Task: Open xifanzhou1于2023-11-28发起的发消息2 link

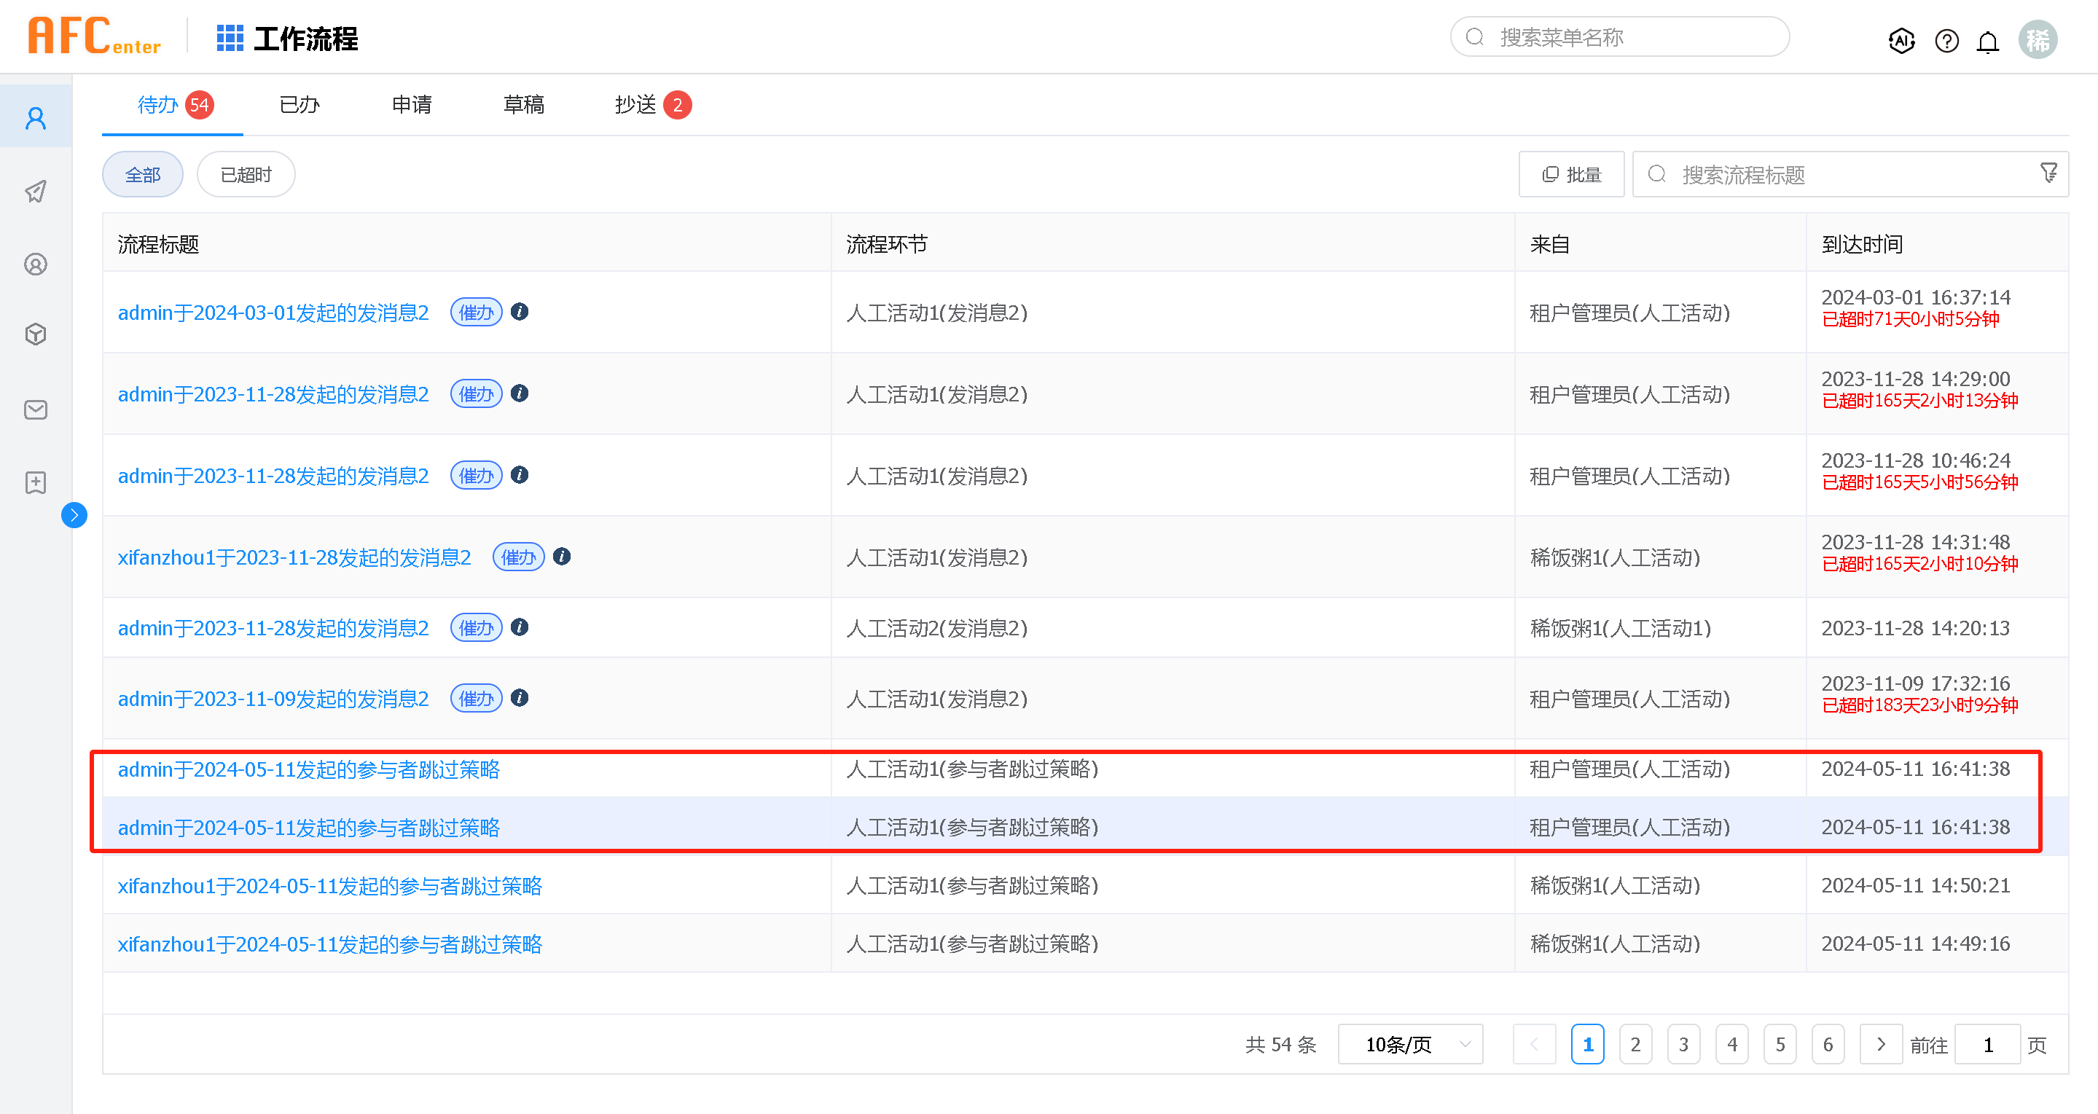Action: click(294, 558)
